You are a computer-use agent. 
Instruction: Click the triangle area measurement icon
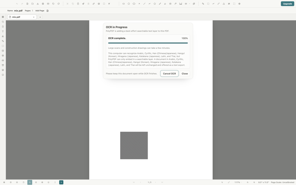[224, 4]
